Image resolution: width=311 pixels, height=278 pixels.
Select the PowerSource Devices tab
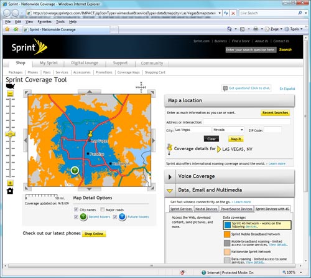236,209
